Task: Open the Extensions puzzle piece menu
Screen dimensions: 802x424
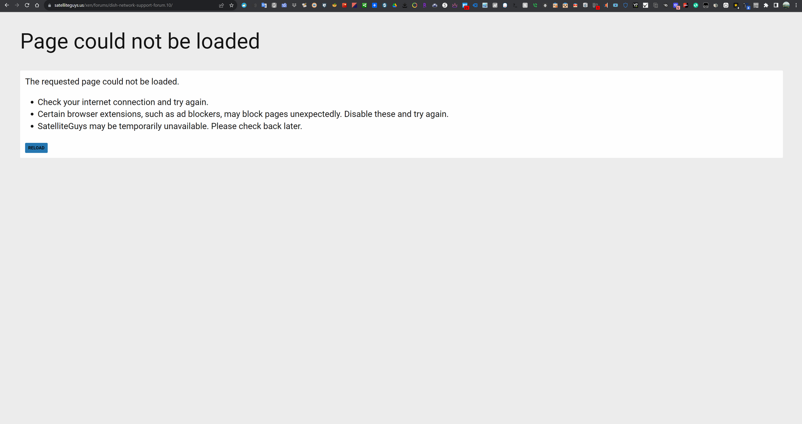Action: tap(766, 5)
